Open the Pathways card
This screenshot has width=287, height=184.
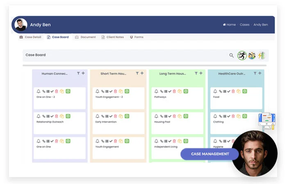[x=178, y=98]
